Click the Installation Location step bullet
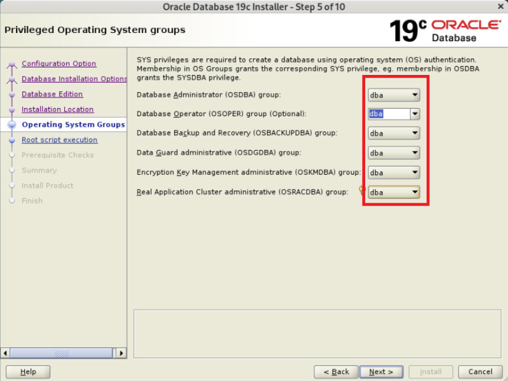 tap(12, 109)
